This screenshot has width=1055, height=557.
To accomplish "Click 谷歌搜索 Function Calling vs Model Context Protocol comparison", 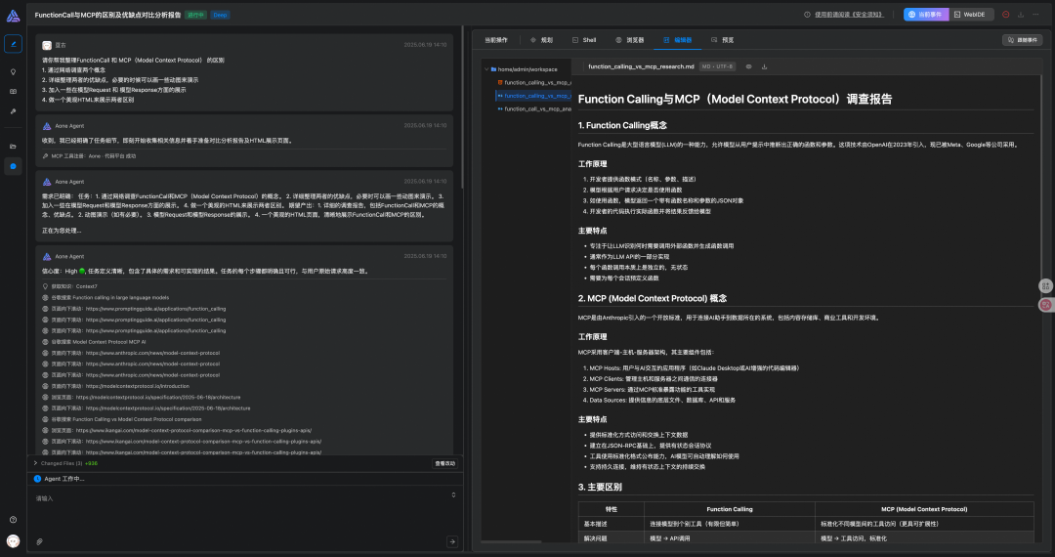I will point(122,419).
